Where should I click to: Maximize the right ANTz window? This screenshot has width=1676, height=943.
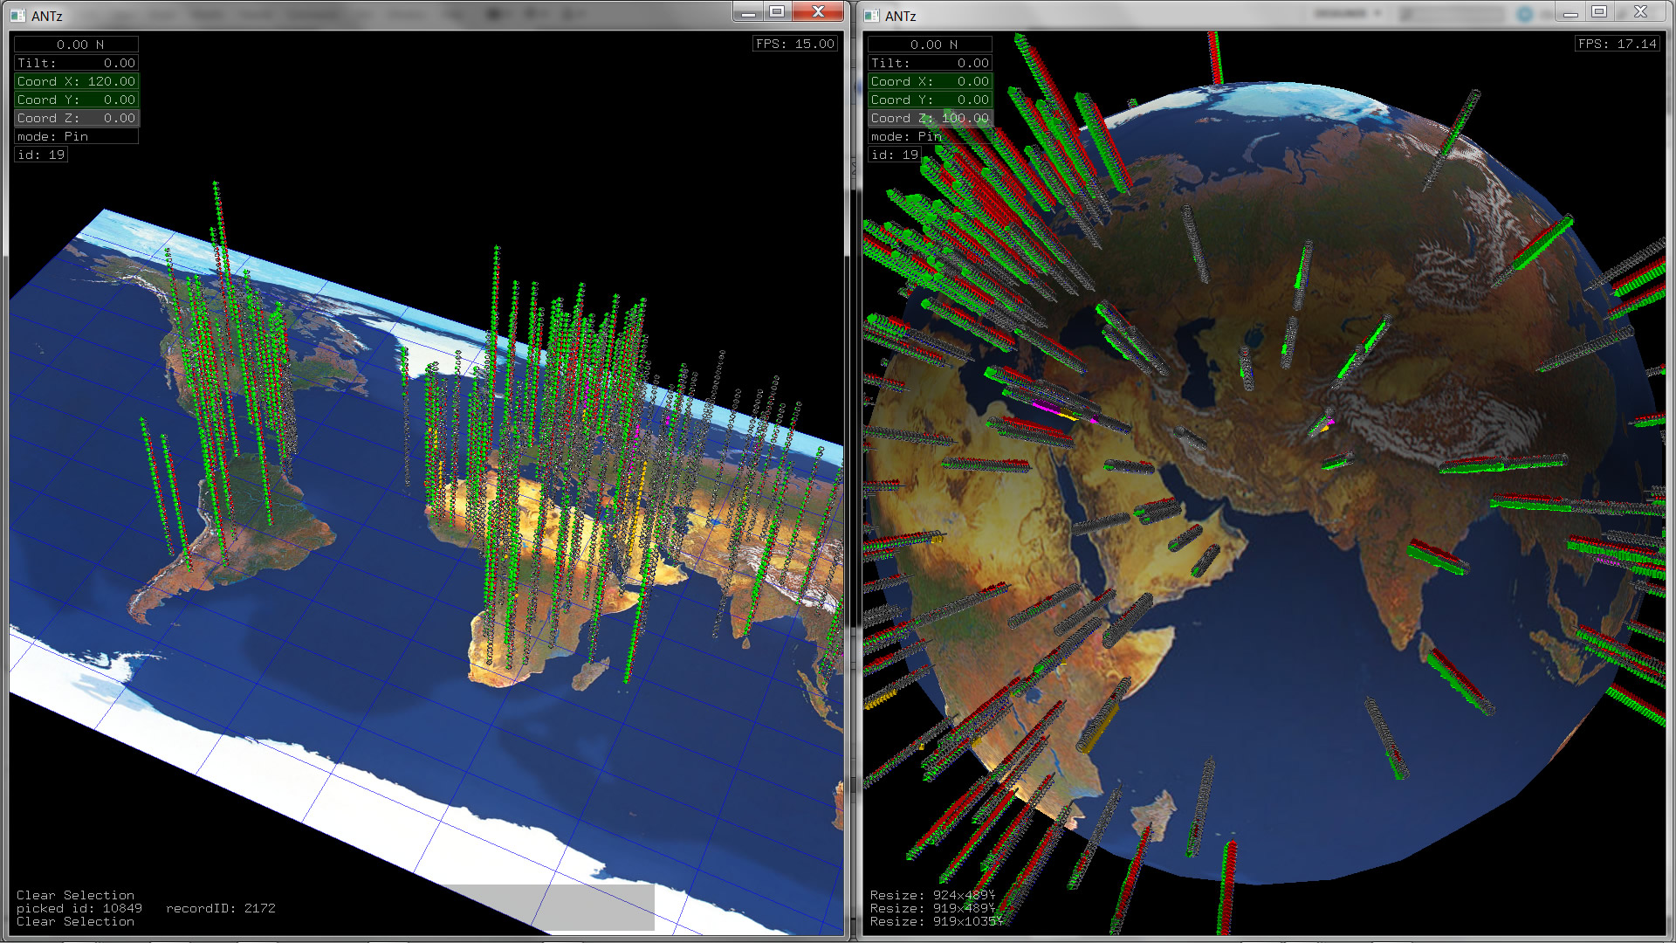click(x=1599, y=12)
